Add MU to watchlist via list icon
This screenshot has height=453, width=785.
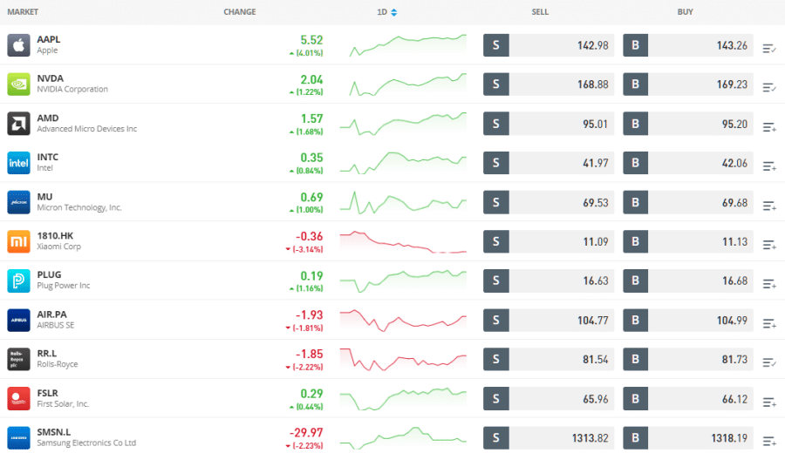[769, 206]
